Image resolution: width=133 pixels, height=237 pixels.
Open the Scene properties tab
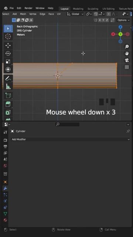click(5, 159)
